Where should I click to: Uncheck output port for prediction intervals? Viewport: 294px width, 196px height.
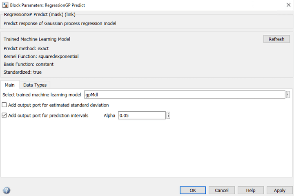(4, 115)
